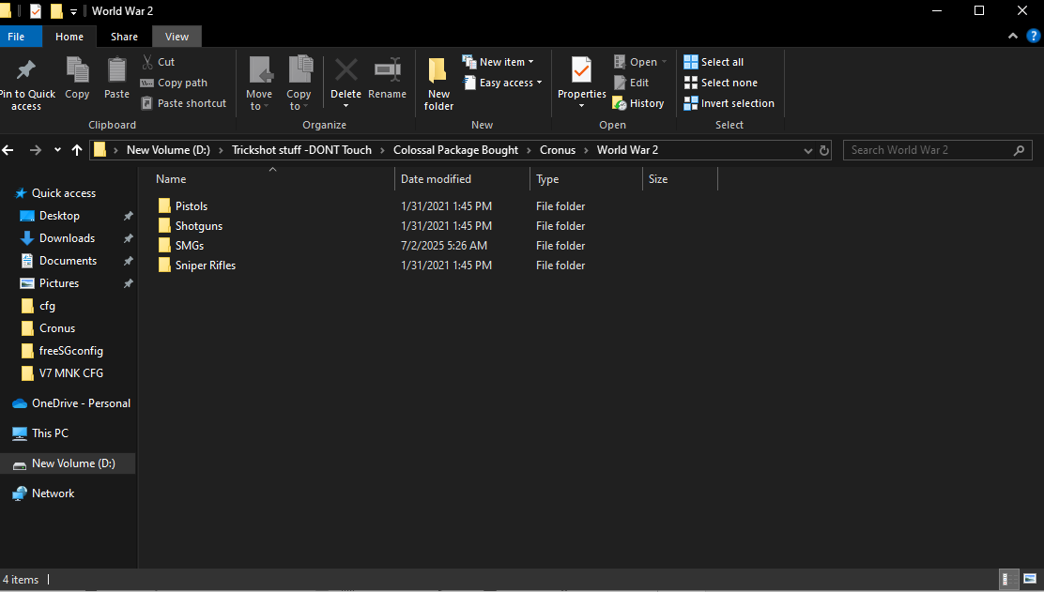1044x592 pixels.
Task: Switch to the View ribbon tab
Action: [x=177, y=37]
